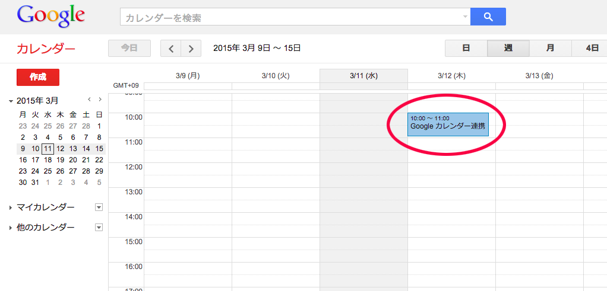
Task: Select day 11 in mini calendar
Action: 48,149
